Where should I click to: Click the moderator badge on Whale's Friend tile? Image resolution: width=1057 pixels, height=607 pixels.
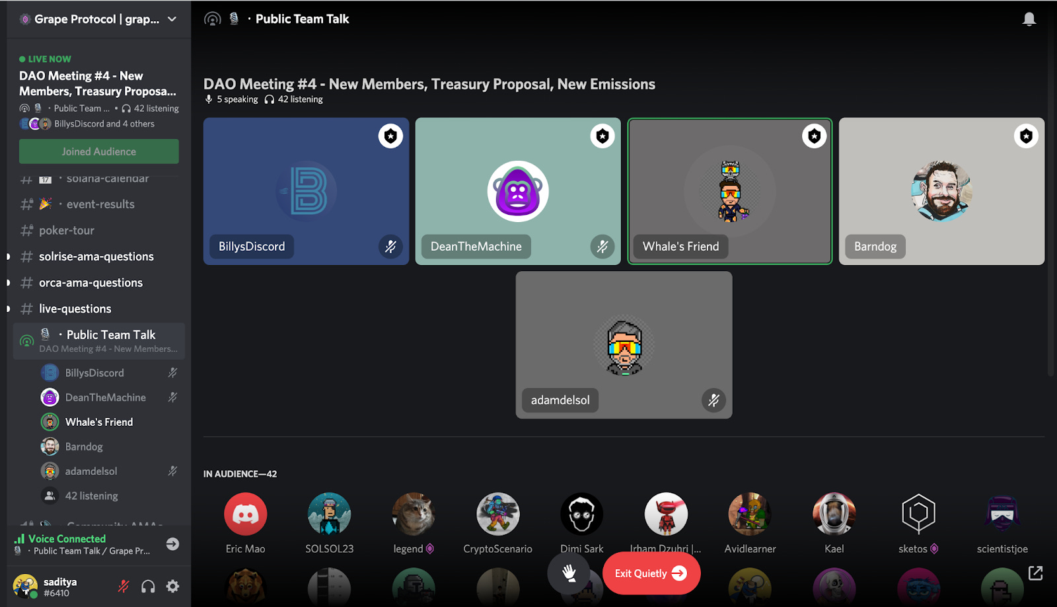click(x=815, y=136)
